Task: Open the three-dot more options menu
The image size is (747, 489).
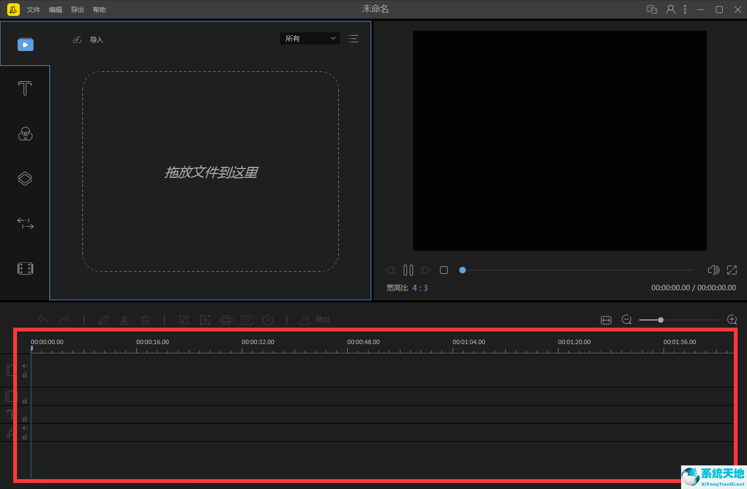Action: point(685,9)
